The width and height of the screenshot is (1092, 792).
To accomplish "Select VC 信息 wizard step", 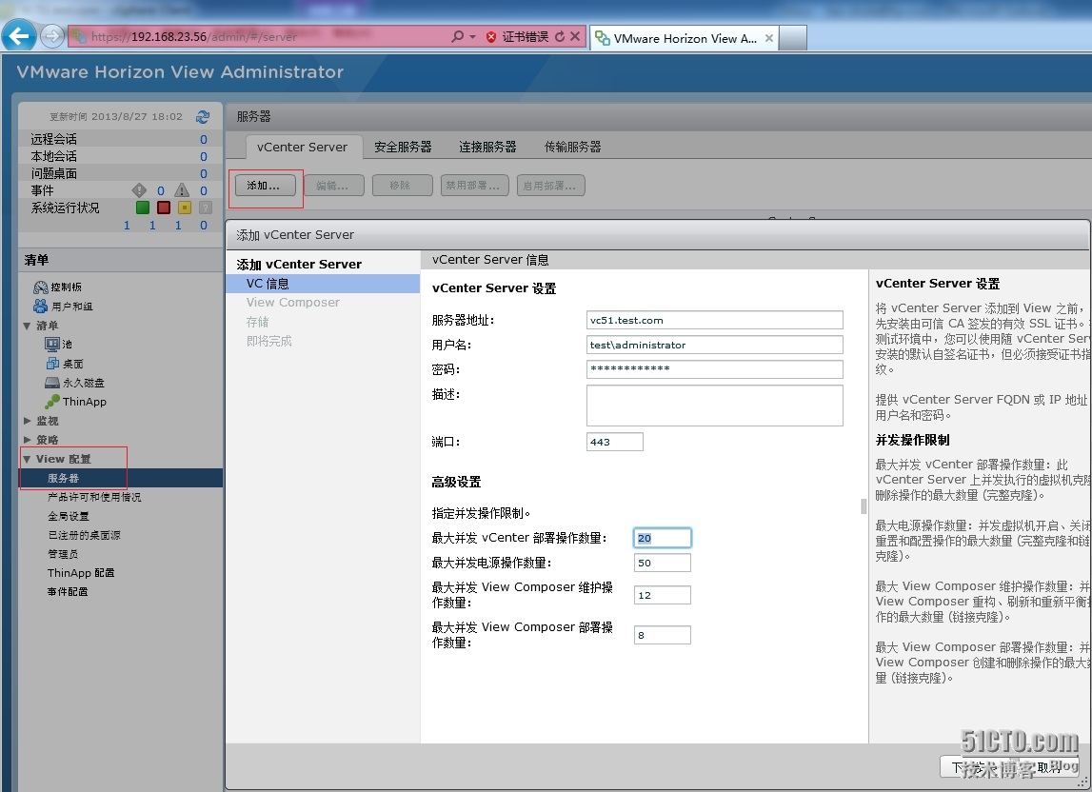I will (x=323, y=284).
